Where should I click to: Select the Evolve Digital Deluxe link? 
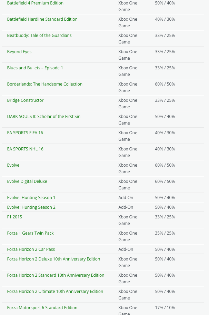(27, 181)
